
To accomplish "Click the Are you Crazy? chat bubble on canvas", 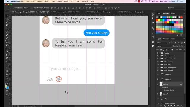I will (x=96, y=33).
